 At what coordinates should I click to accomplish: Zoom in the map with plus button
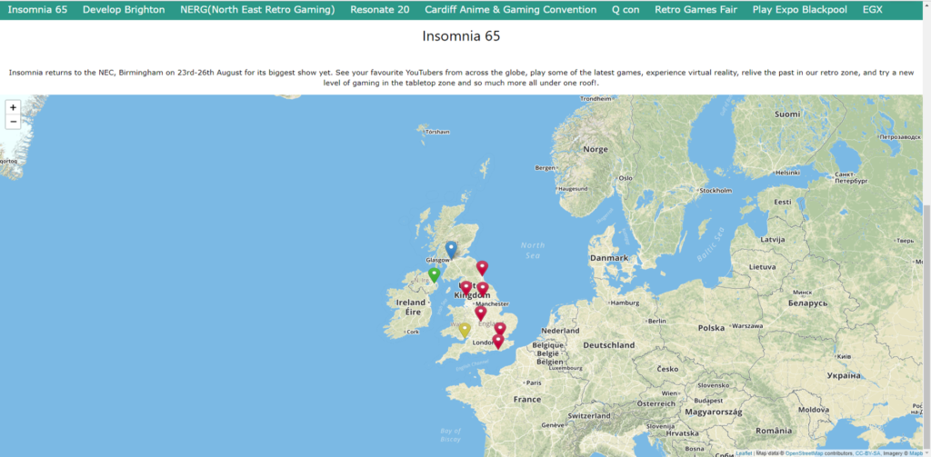pyautogui.click(x=13, y=108)
